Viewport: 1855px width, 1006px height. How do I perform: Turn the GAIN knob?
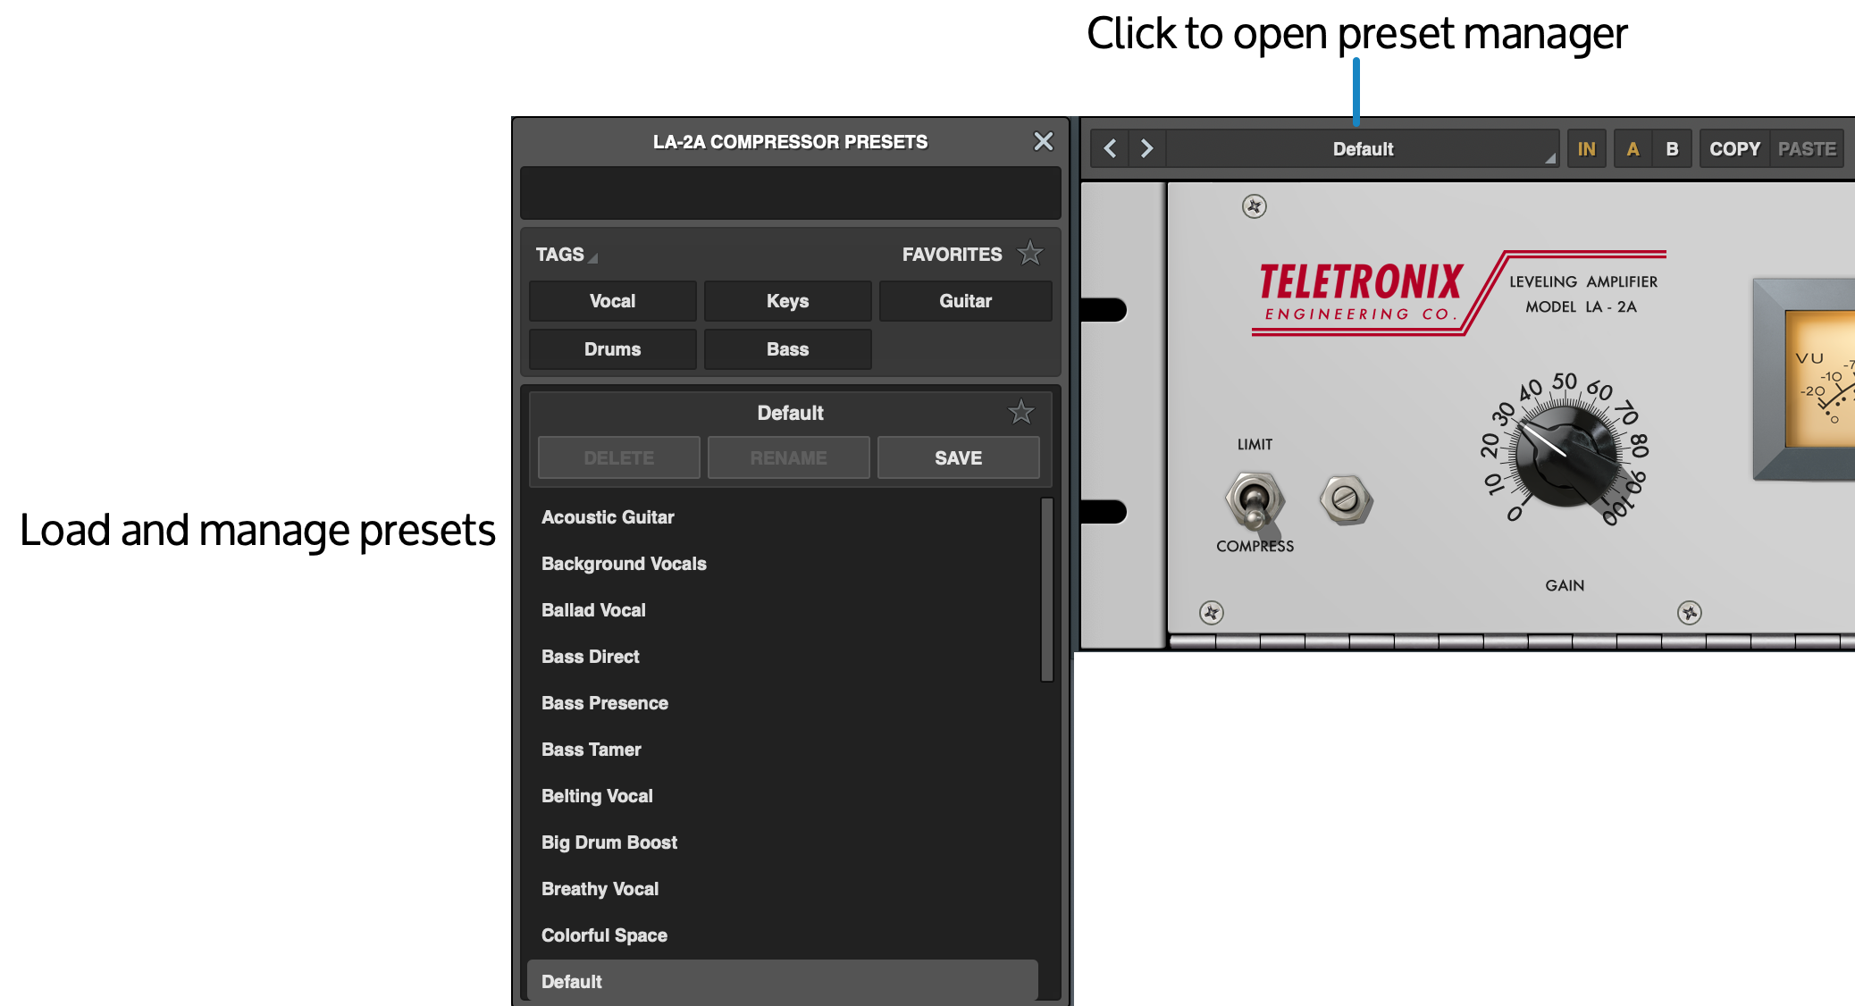coord(1565,458)
